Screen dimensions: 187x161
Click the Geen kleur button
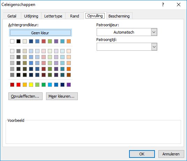(x=40, y=33)
